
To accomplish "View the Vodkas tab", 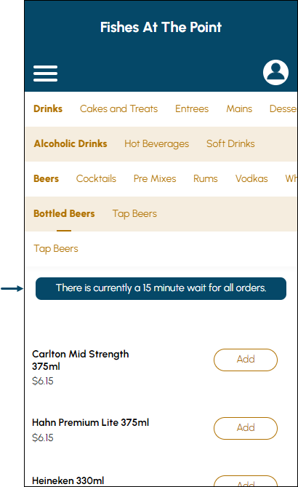I will [251, 178].
